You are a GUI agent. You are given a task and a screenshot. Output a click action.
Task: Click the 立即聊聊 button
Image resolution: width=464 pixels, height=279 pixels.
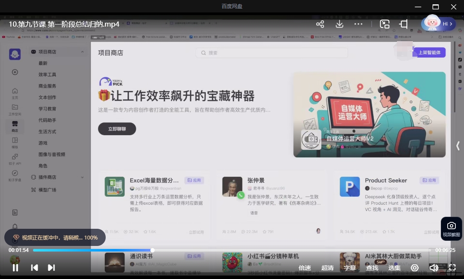[x=117, y=129]
